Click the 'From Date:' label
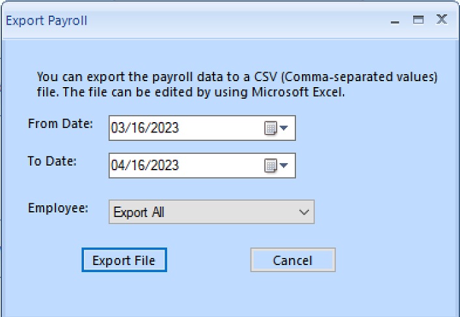460x317 pixels. point(61,123)
